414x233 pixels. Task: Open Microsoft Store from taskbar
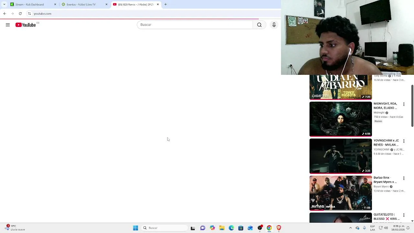241,228
